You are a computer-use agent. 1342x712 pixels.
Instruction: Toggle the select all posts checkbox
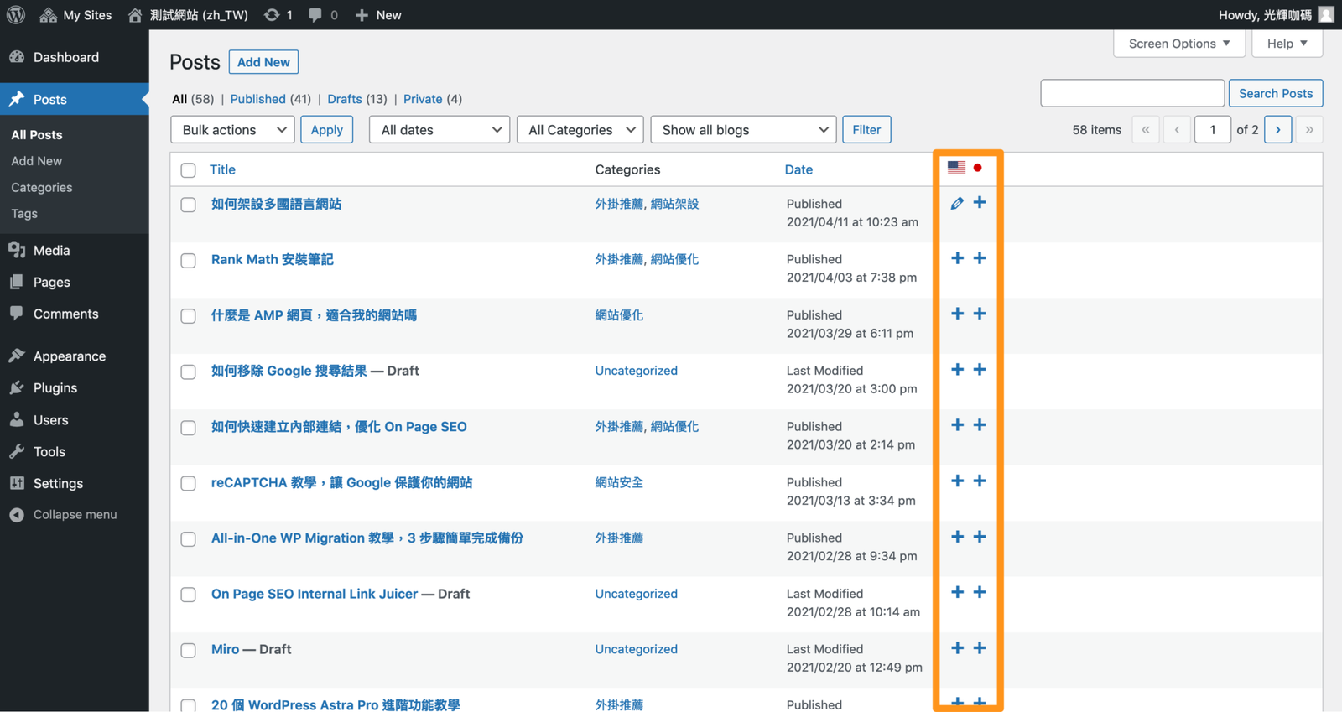(x=189, y=170)
